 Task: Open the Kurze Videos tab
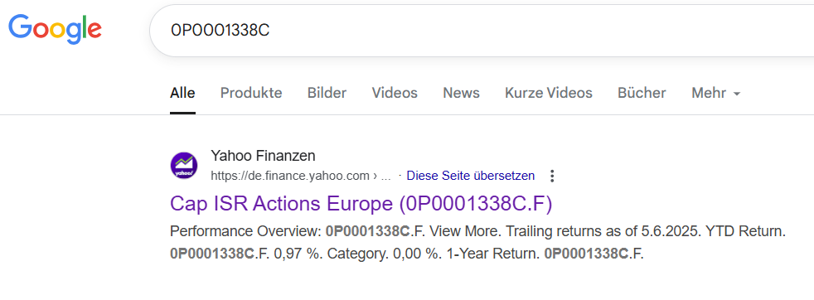549,93
